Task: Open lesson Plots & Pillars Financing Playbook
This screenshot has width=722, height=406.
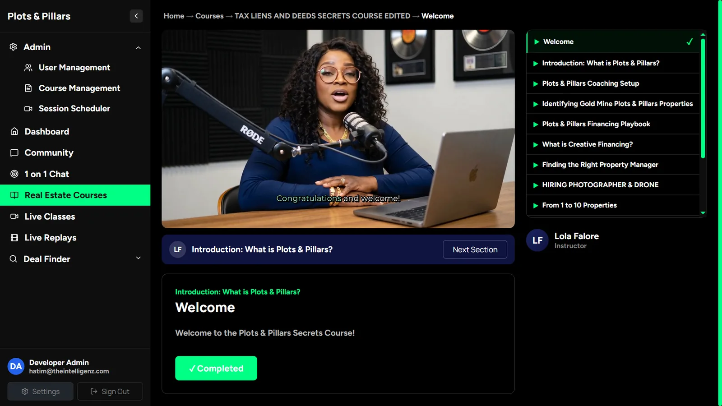Action: (x=613, y=124)
